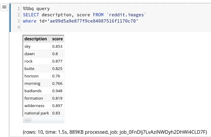Place cursor in the %%bq query line

point(36,9)
